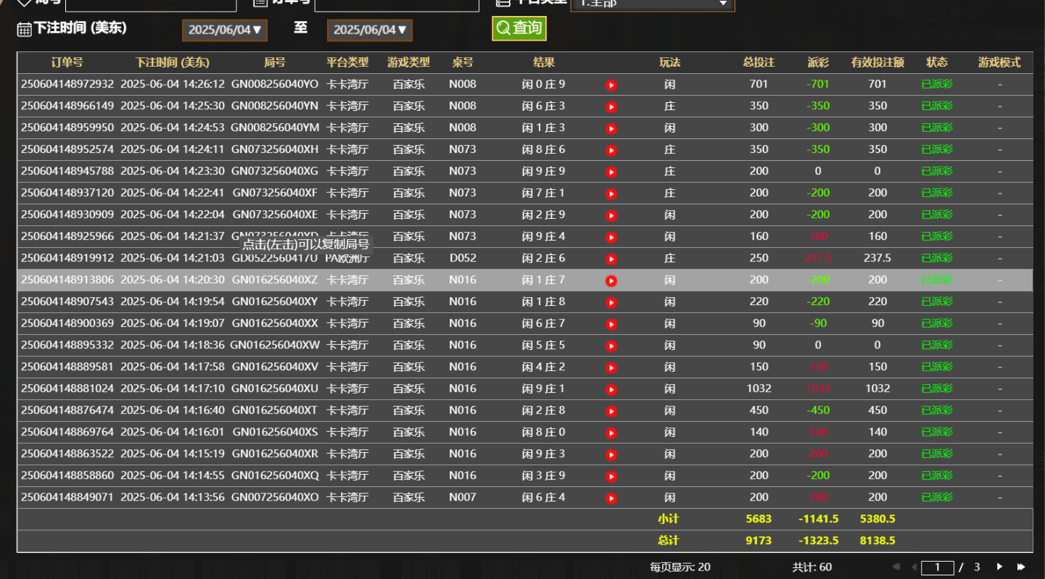Click calendar icon beside 下注时间 label

coord(24,29)
